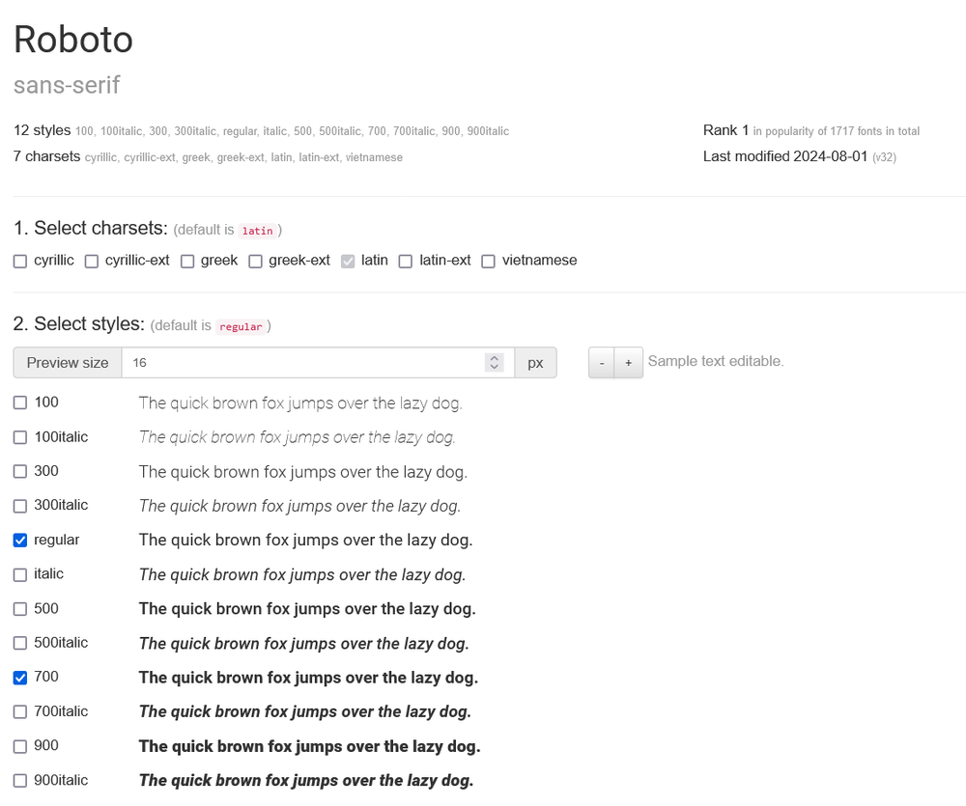Check the cyrillic charset checkbox

point(20,262)
